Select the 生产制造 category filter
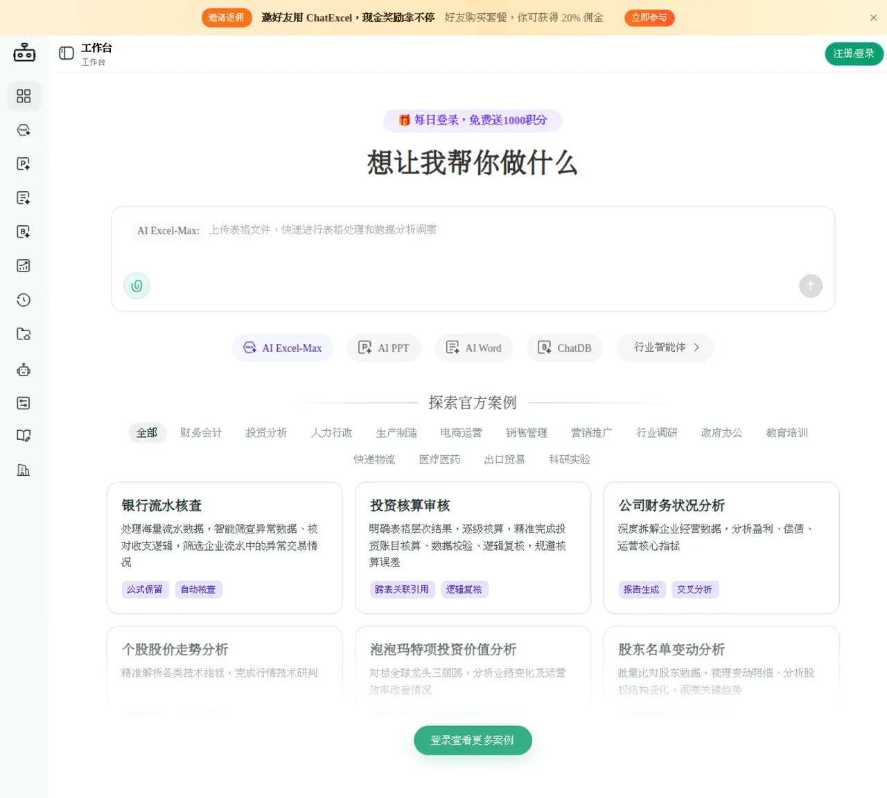This screenshot has width=887, height=798. (396, 433)
